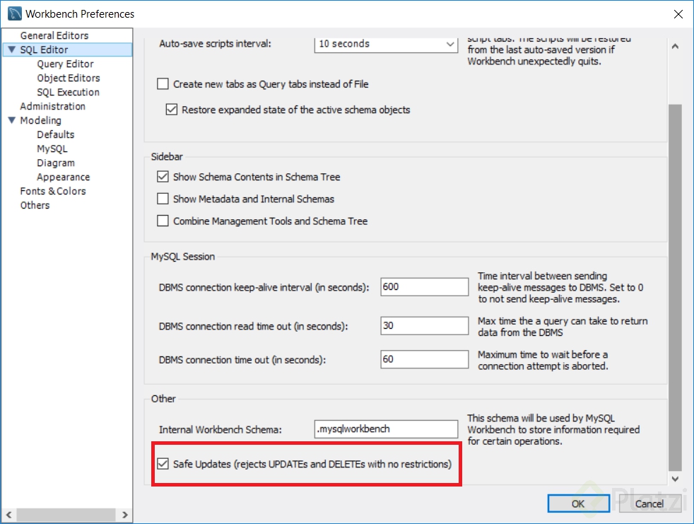Click the Internal Workbench Schema field
694x524 pixels.
[x=386, y=429]
